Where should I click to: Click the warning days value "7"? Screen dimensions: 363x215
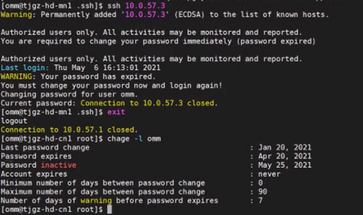[260, 201]
